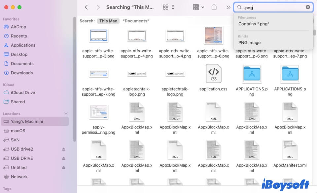Clear the search field with the X button
The height and width of the screenshot is (193, 317).
pyautogui.click(x=307, y=7)
